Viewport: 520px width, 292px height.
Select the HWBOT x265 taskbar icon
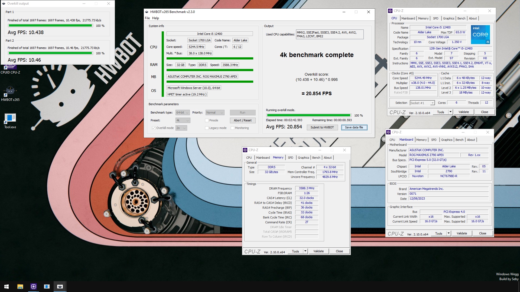click(60, 287)
